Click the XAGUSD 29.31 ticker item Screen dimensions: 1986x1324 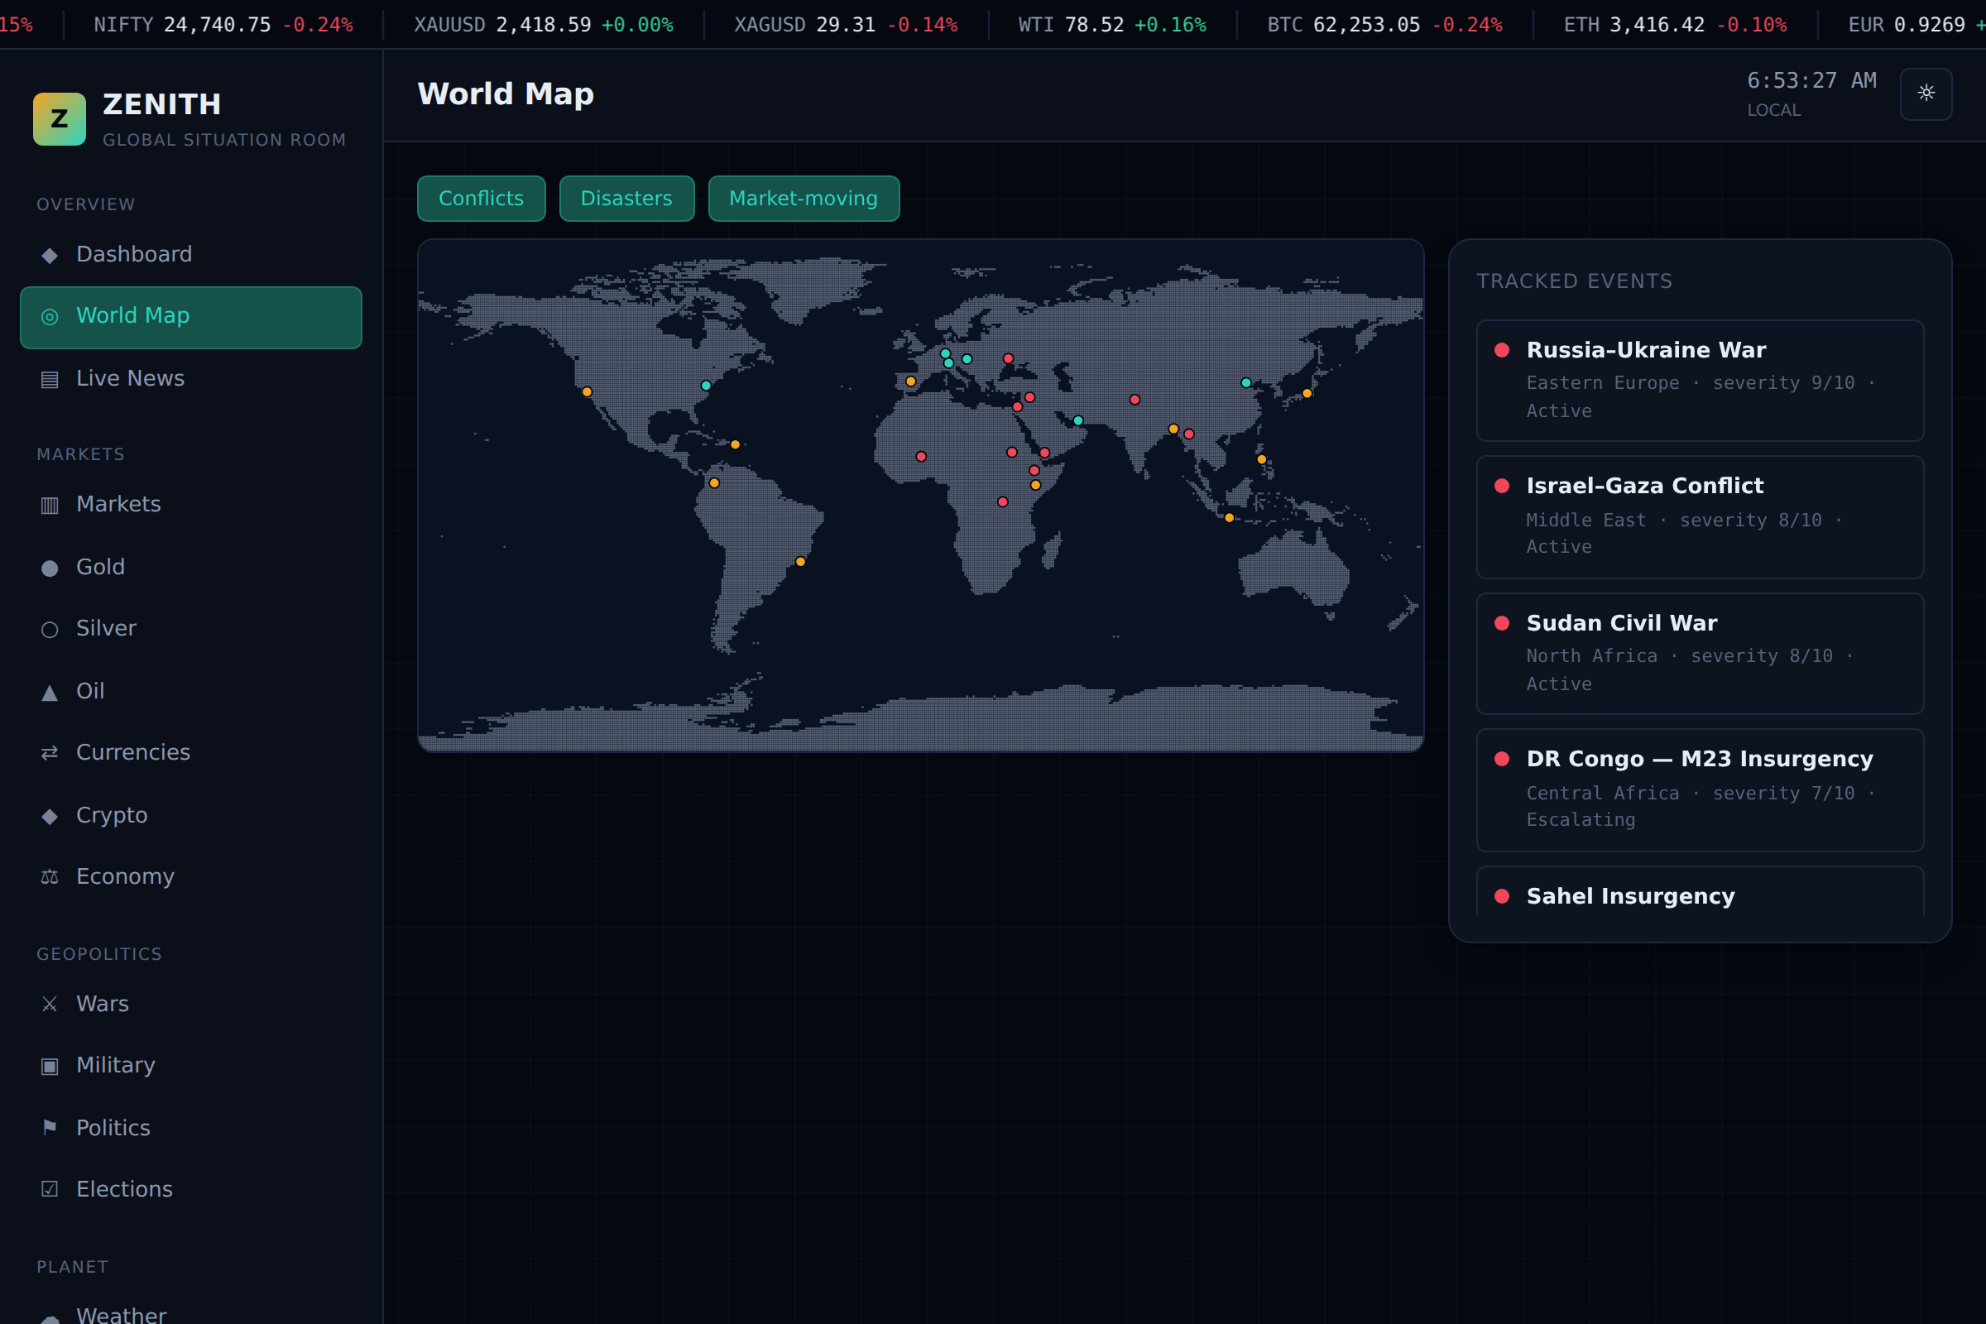tap(846, 25)
